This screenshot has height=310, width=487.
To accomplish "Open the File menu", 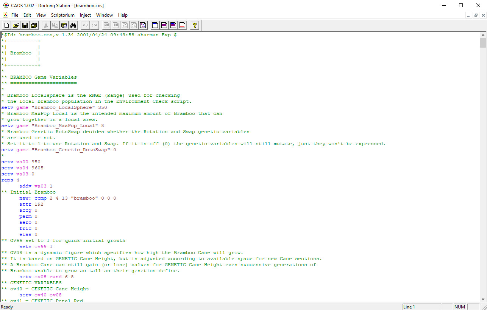I will (15, 15).
